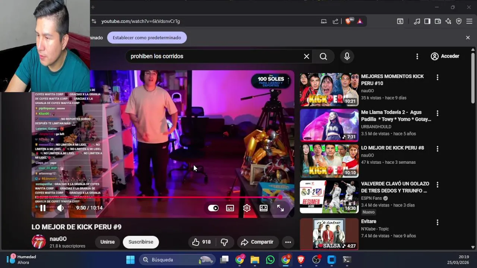This screenshot has width=477, height=268.
Task: Open the player settings gear
Action: [x=247, y=208]
